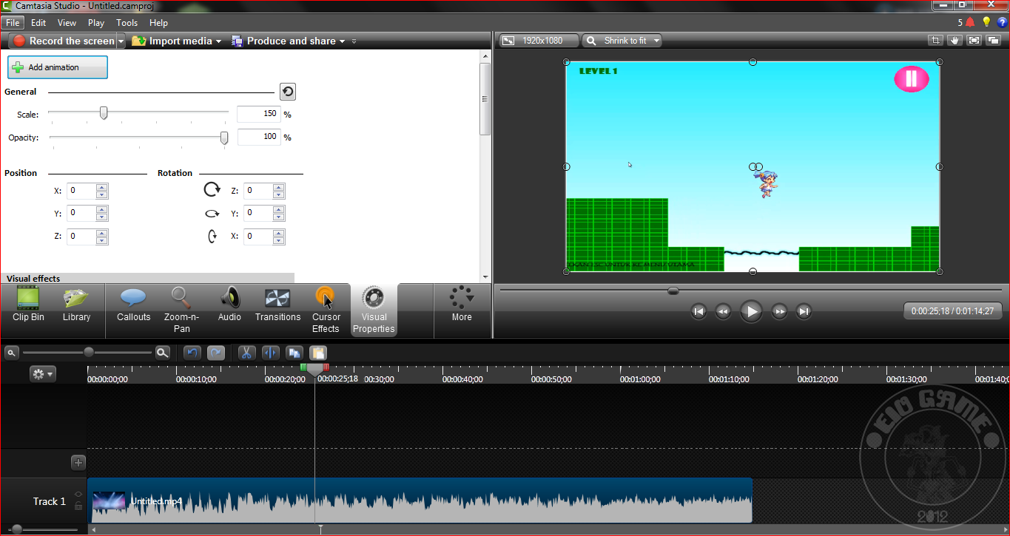
Task: Select the Visual Properties tab
Action: (x=374, y=310)
